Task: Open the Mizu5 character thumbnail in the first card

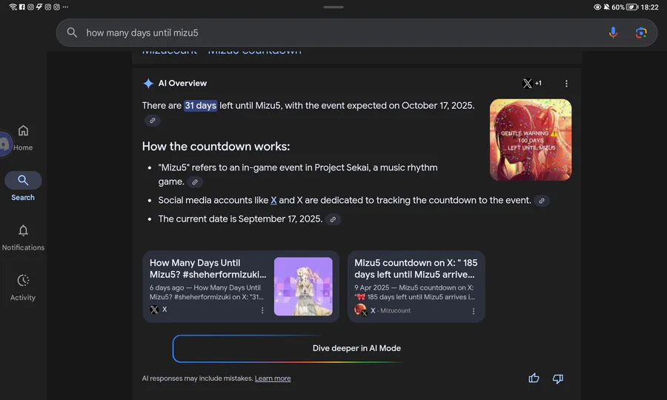Action: pos(303,287)
